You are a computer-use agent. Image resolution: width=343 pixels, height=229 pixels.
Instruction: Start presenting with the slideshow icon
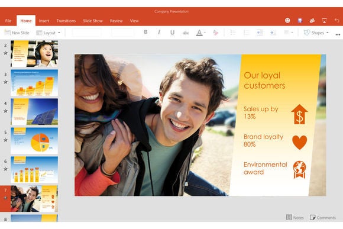click(325, 21)
